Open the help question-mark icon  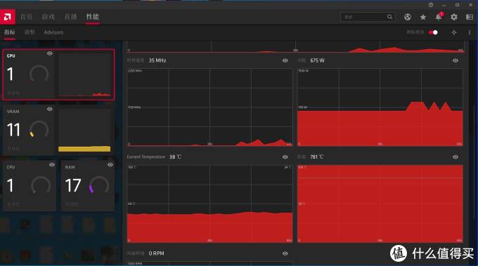[431, 5]
